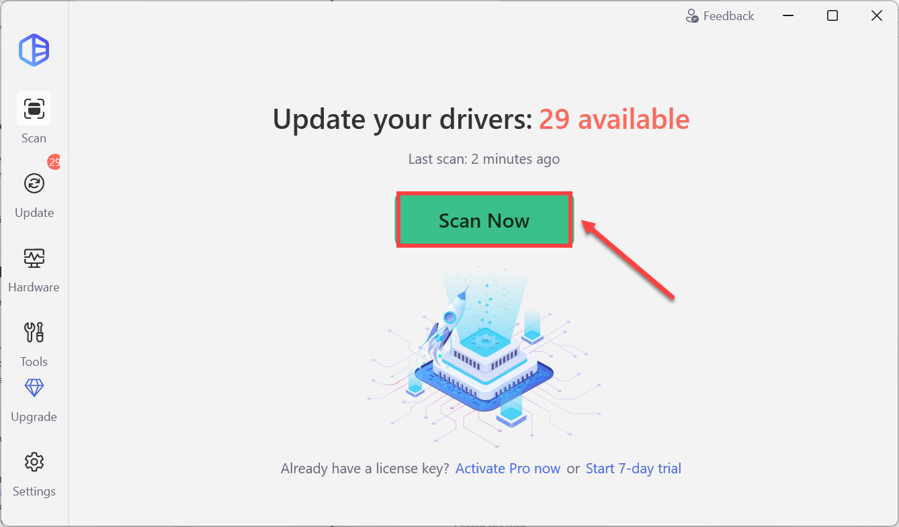
Task: Select the Tools text label in sidebar
Action: point(34,362)
